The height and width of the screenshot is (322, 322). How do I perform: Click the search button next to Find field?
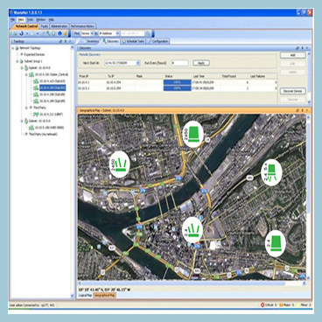tap(148, 33)
